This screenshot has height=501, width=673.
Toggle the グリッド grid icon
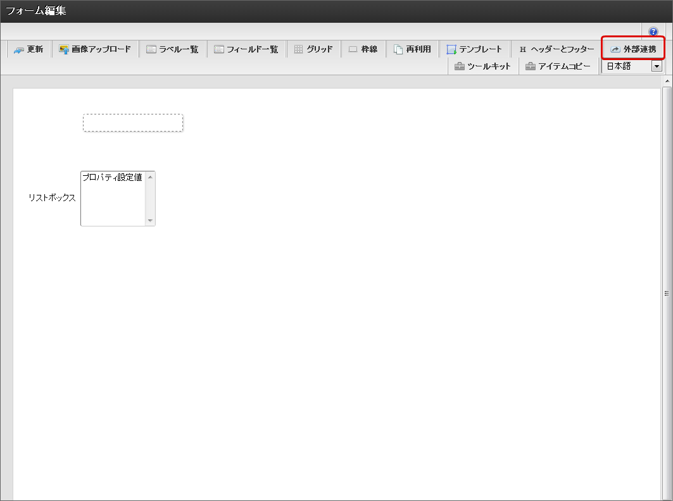coord(298,49)
